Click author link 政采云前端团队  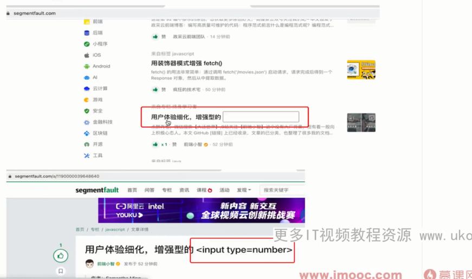[189, 37]
